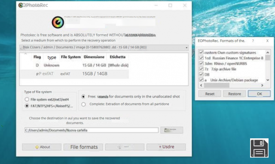The image size is (275, 164).
Task: Click the formats dialog help question mark
Action: click(253, 41)
